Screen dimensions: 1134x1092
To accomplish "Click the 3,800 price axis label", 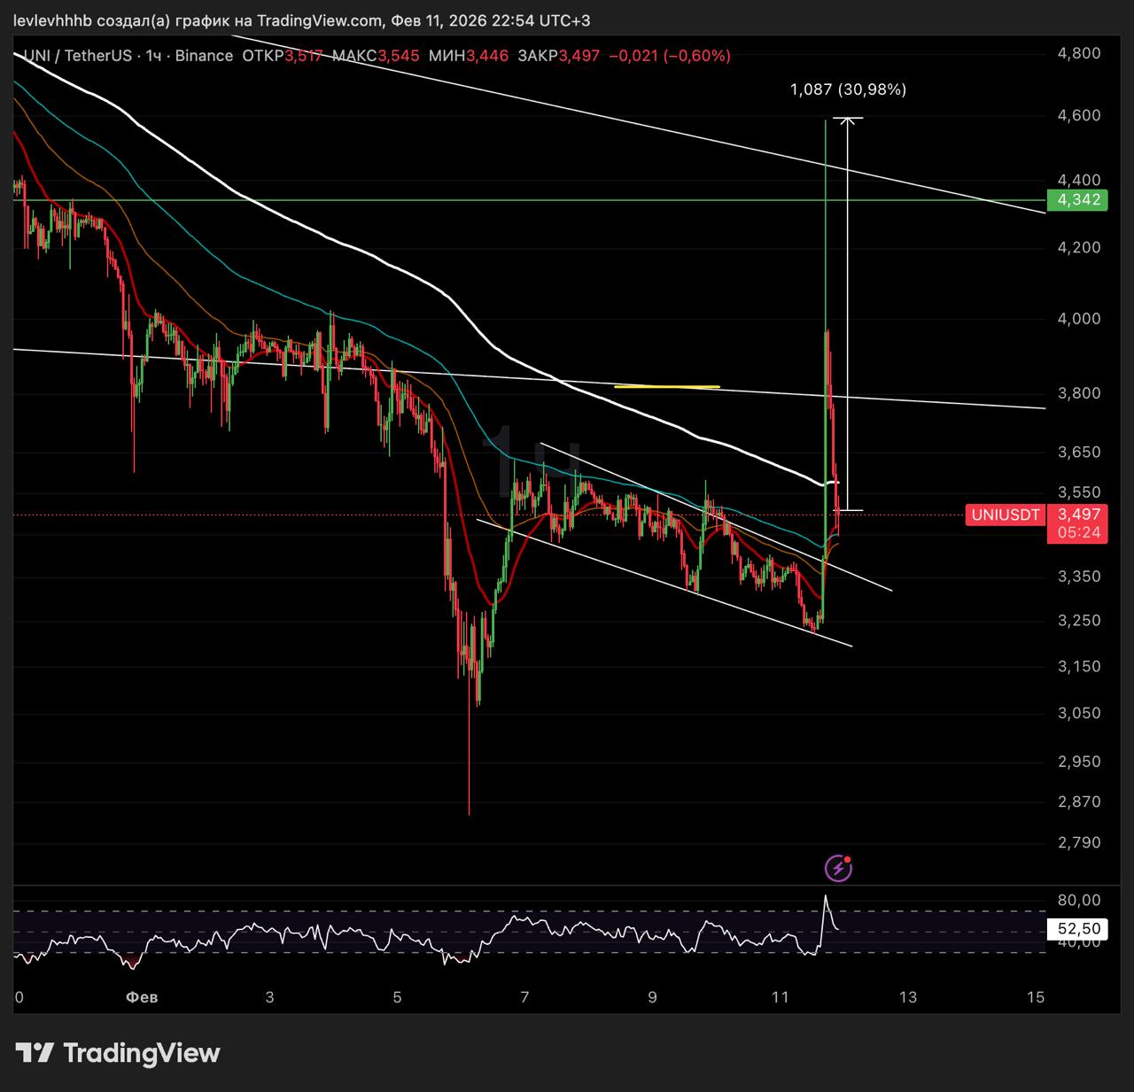I will (1079, 393).
